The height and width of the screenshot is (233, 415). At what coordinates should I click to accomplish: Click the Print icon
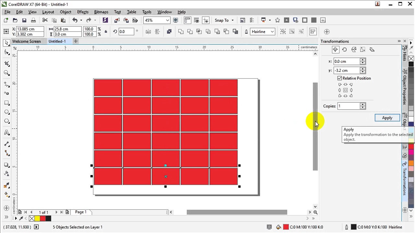tap(33, 20)
